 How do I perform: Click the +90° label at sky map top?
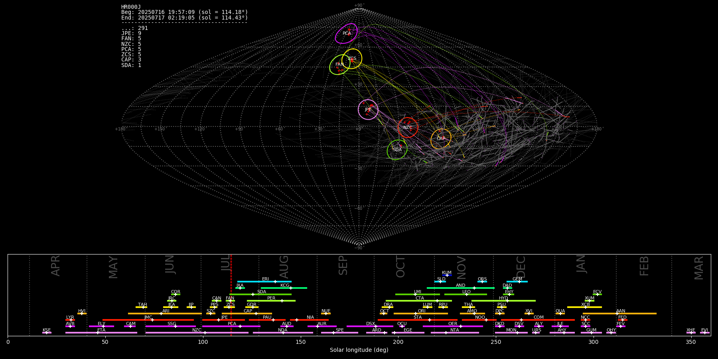tap(359, 6)
